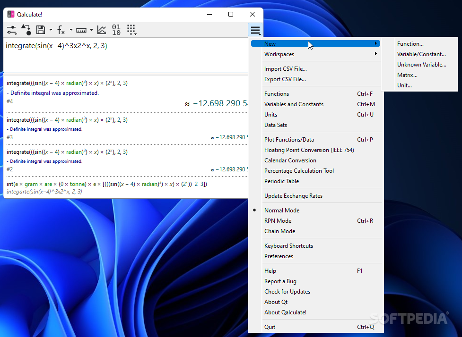Image resolution: width=462 pixels, height=337 pixels.
Task: Open Units menu entry
Action: 315,115
